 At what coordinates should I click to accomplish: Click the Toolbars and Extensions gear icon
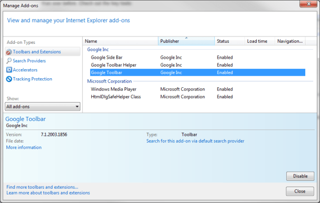click(x=9, y=52)
